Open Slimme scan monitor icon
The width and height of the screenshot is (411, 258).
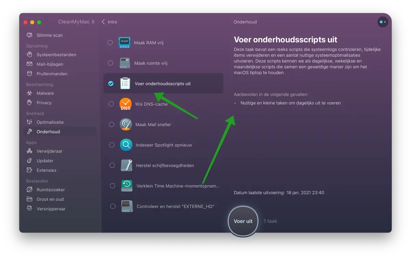pyautogui.click(x=30, y=35)
